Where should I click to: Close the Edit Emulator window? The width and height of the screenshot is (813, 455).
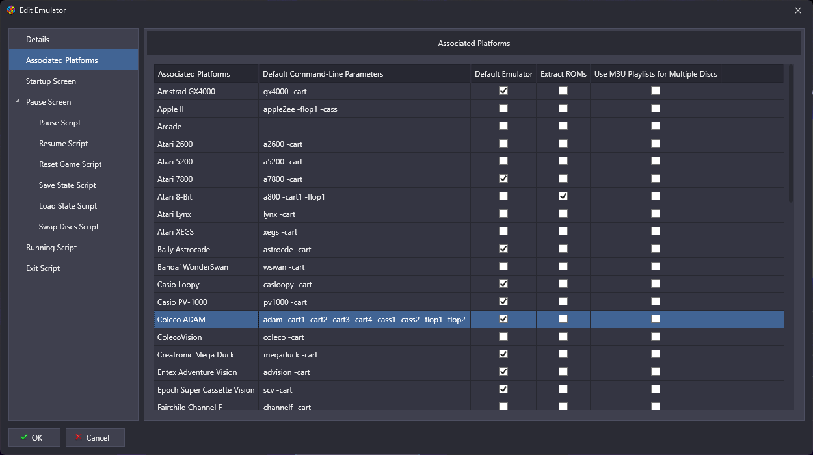pyautogui.click(x=798, y=10)
